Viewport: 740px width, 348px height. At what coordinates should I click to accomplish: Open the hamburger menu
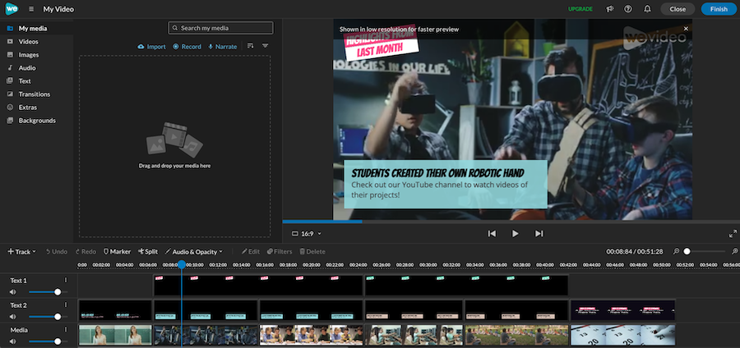tap(31, 9)
